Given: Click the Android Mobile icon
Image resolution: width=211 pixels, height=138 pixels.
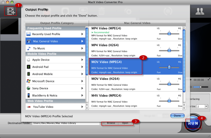Looking at the screenshot, I should click(29, 74).
